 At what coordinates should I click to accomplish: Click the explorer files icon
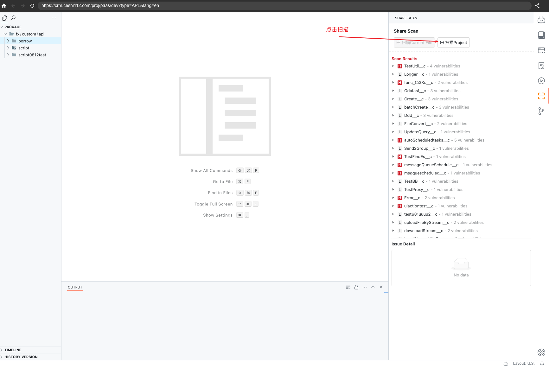5,18
